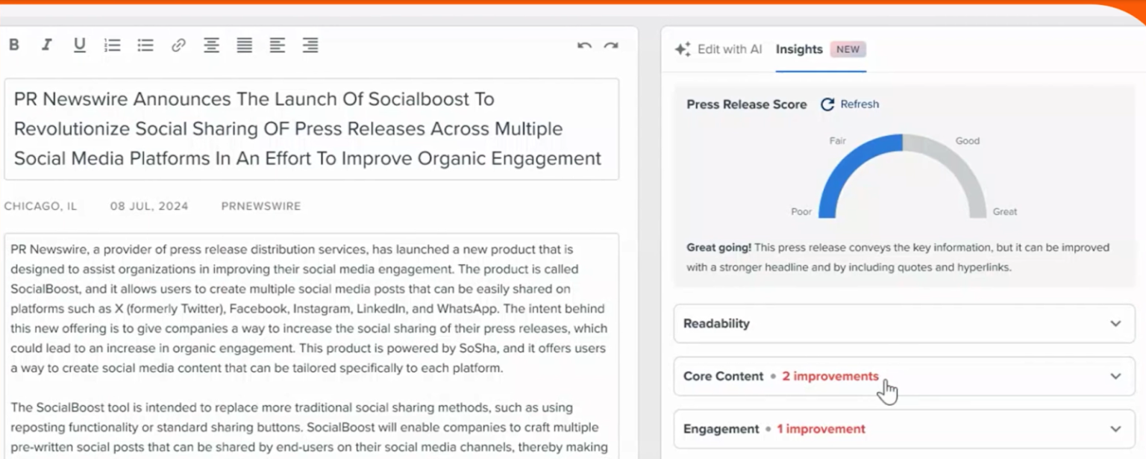Expand the Readability section

(904, 323)
